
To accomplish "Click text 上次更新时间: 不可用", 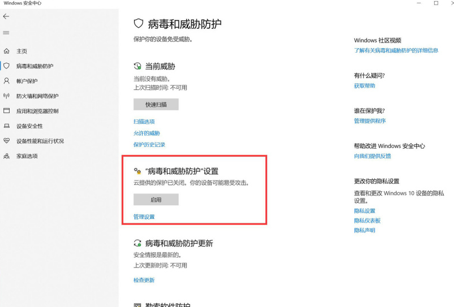I will pos(160,265).
